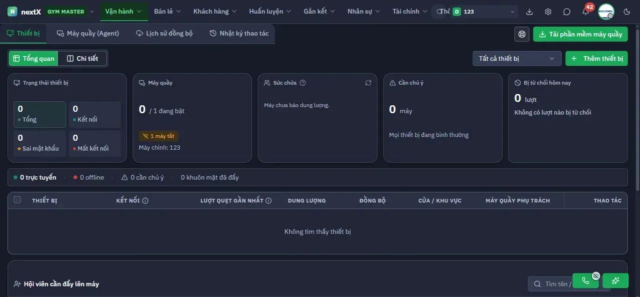Open the Tài chính menu
The height and width of the screenshot is (297, 640).
[x=410, y=11]
